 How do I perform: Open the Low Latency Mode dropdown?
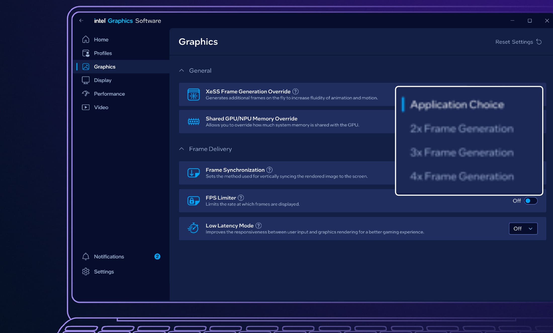(523, 229)
